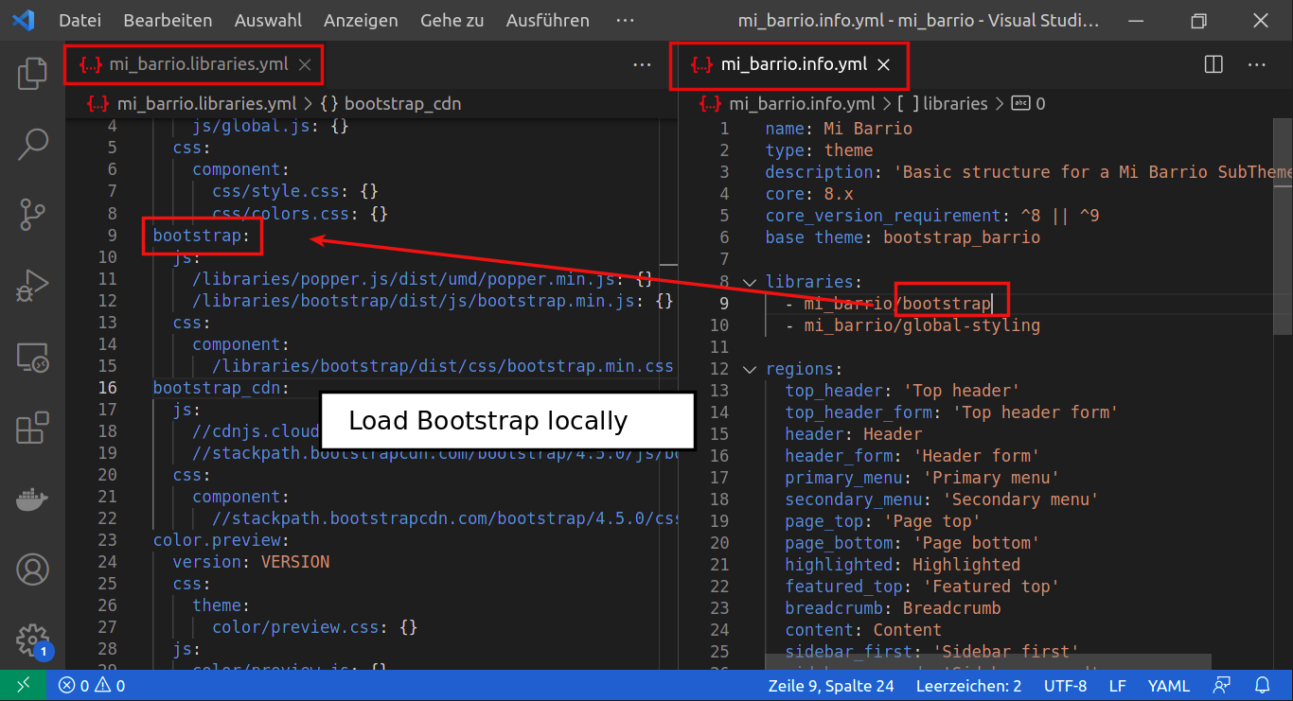
Task: Click the UTF-8 encoding status item
Action: [1066, 685]
